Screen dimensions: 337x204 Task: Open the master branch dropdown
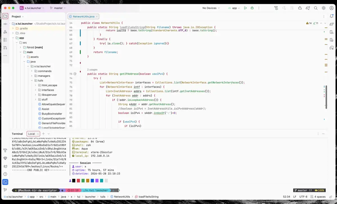[x=58, y=8]
